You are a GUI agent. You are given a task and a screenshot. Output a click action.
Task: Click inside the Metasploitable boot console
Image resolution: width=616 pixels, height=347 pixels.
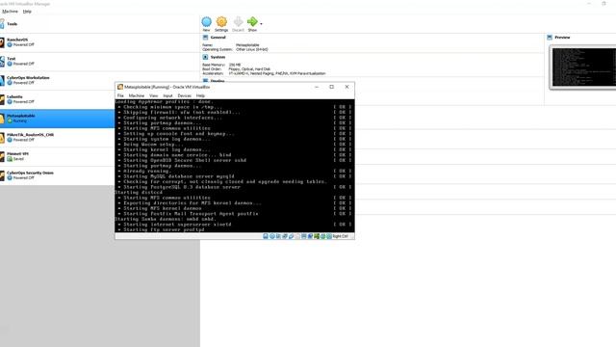[235, 166]
